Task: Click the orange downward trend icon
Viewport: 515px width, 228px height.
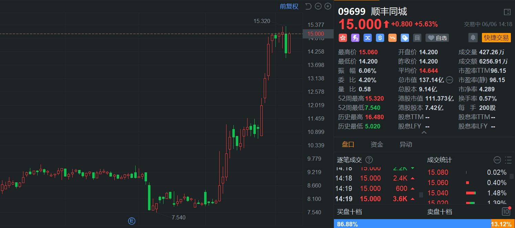Action: (392, 38)
